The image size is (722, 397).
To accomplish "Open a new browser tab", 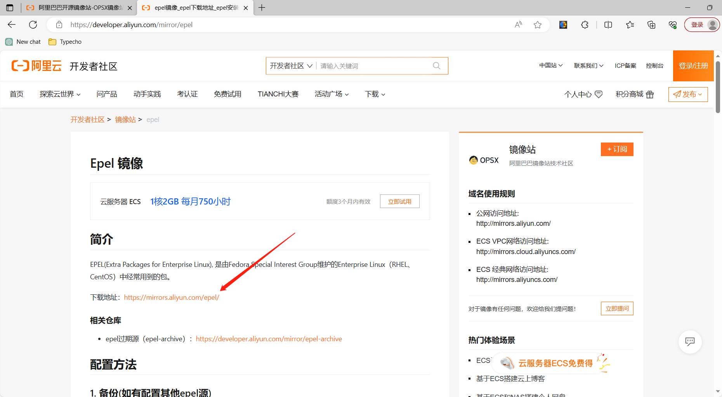I will pyautogui.click(x=262, y=8).
